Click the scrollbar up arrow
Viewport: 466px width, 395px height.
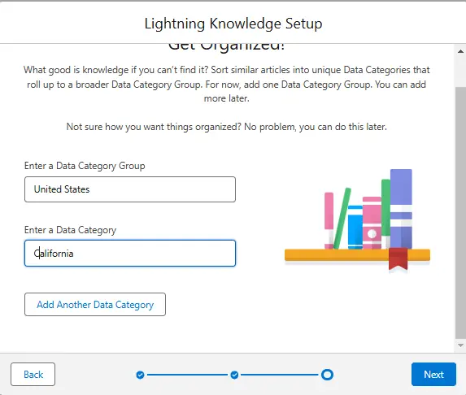pos(460,51)
